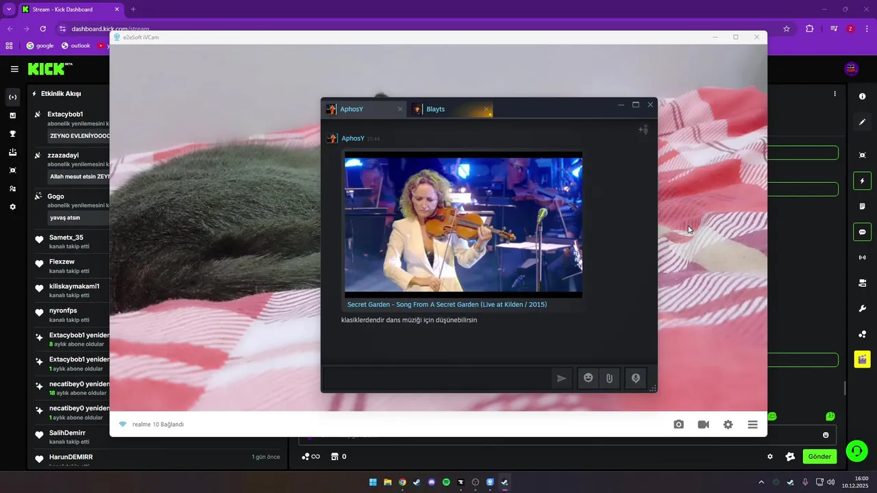Screen dimensions: 877x493
Task: Click the profile avatar in Kick header
Action: pos(851,68)
